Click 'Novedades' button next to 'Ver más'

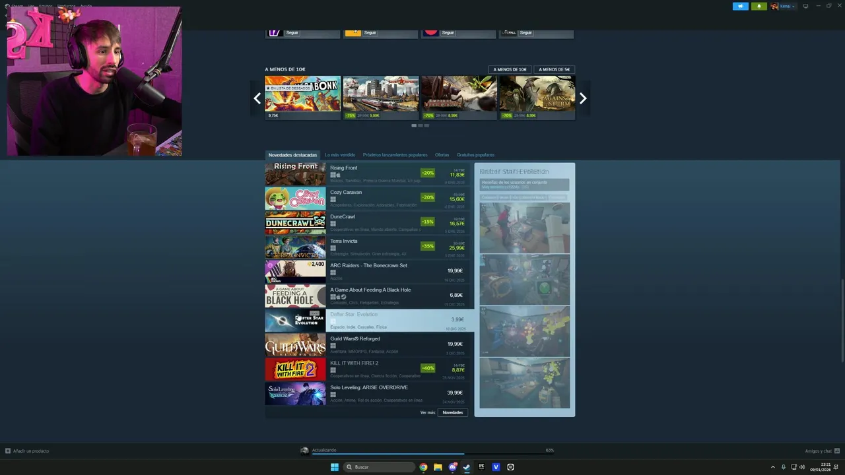tap(452, 412)
